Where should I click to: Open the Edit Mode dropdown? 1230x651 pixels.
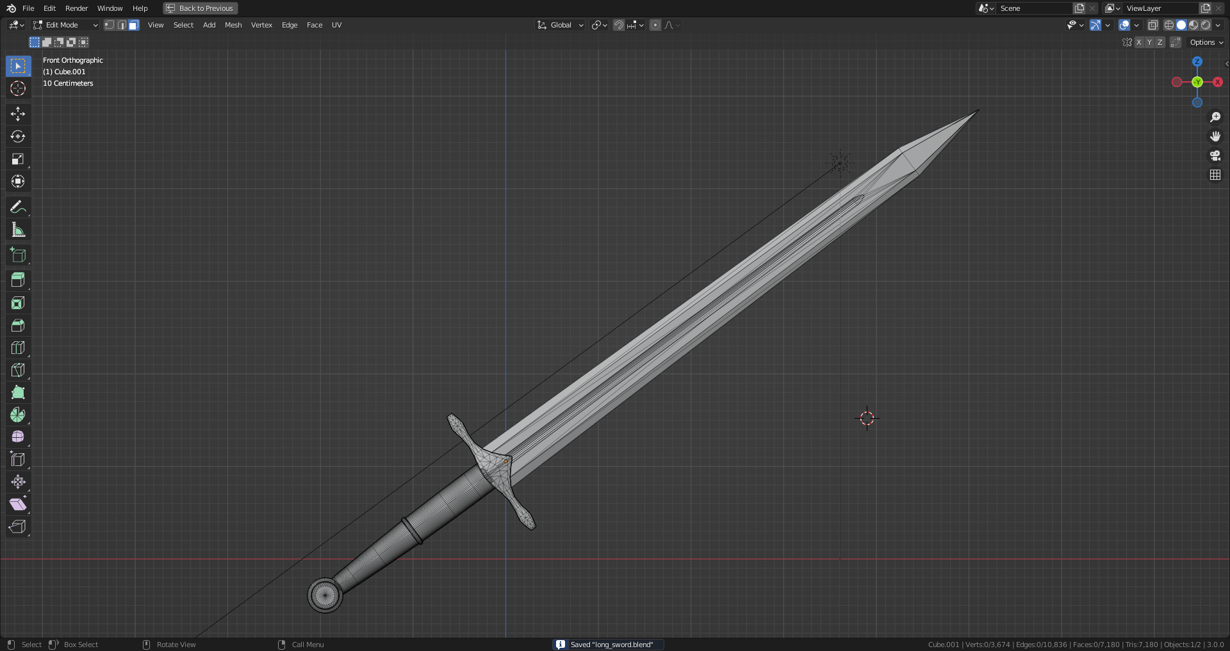click(65, 25)
